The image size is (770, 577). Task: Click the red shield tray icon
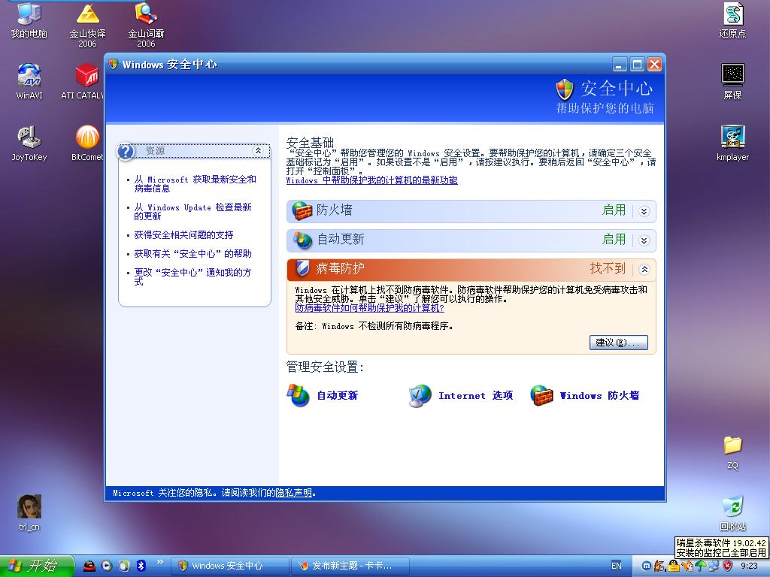728,566
